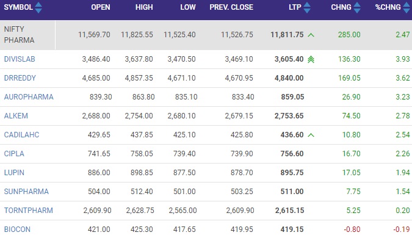Open DRREDDY stock details
The image size is (412, 235).
coord(20,78)
